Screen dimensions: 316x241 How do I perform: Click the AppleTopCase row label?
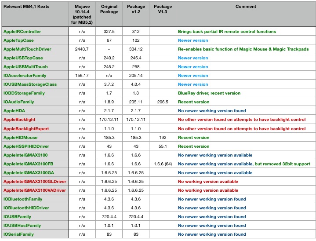coord(18,40)
